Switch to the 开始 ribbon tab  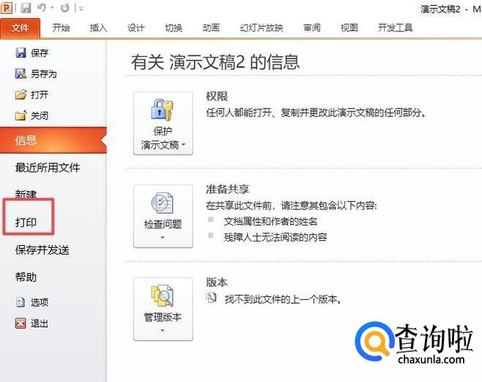click(61, 28)
